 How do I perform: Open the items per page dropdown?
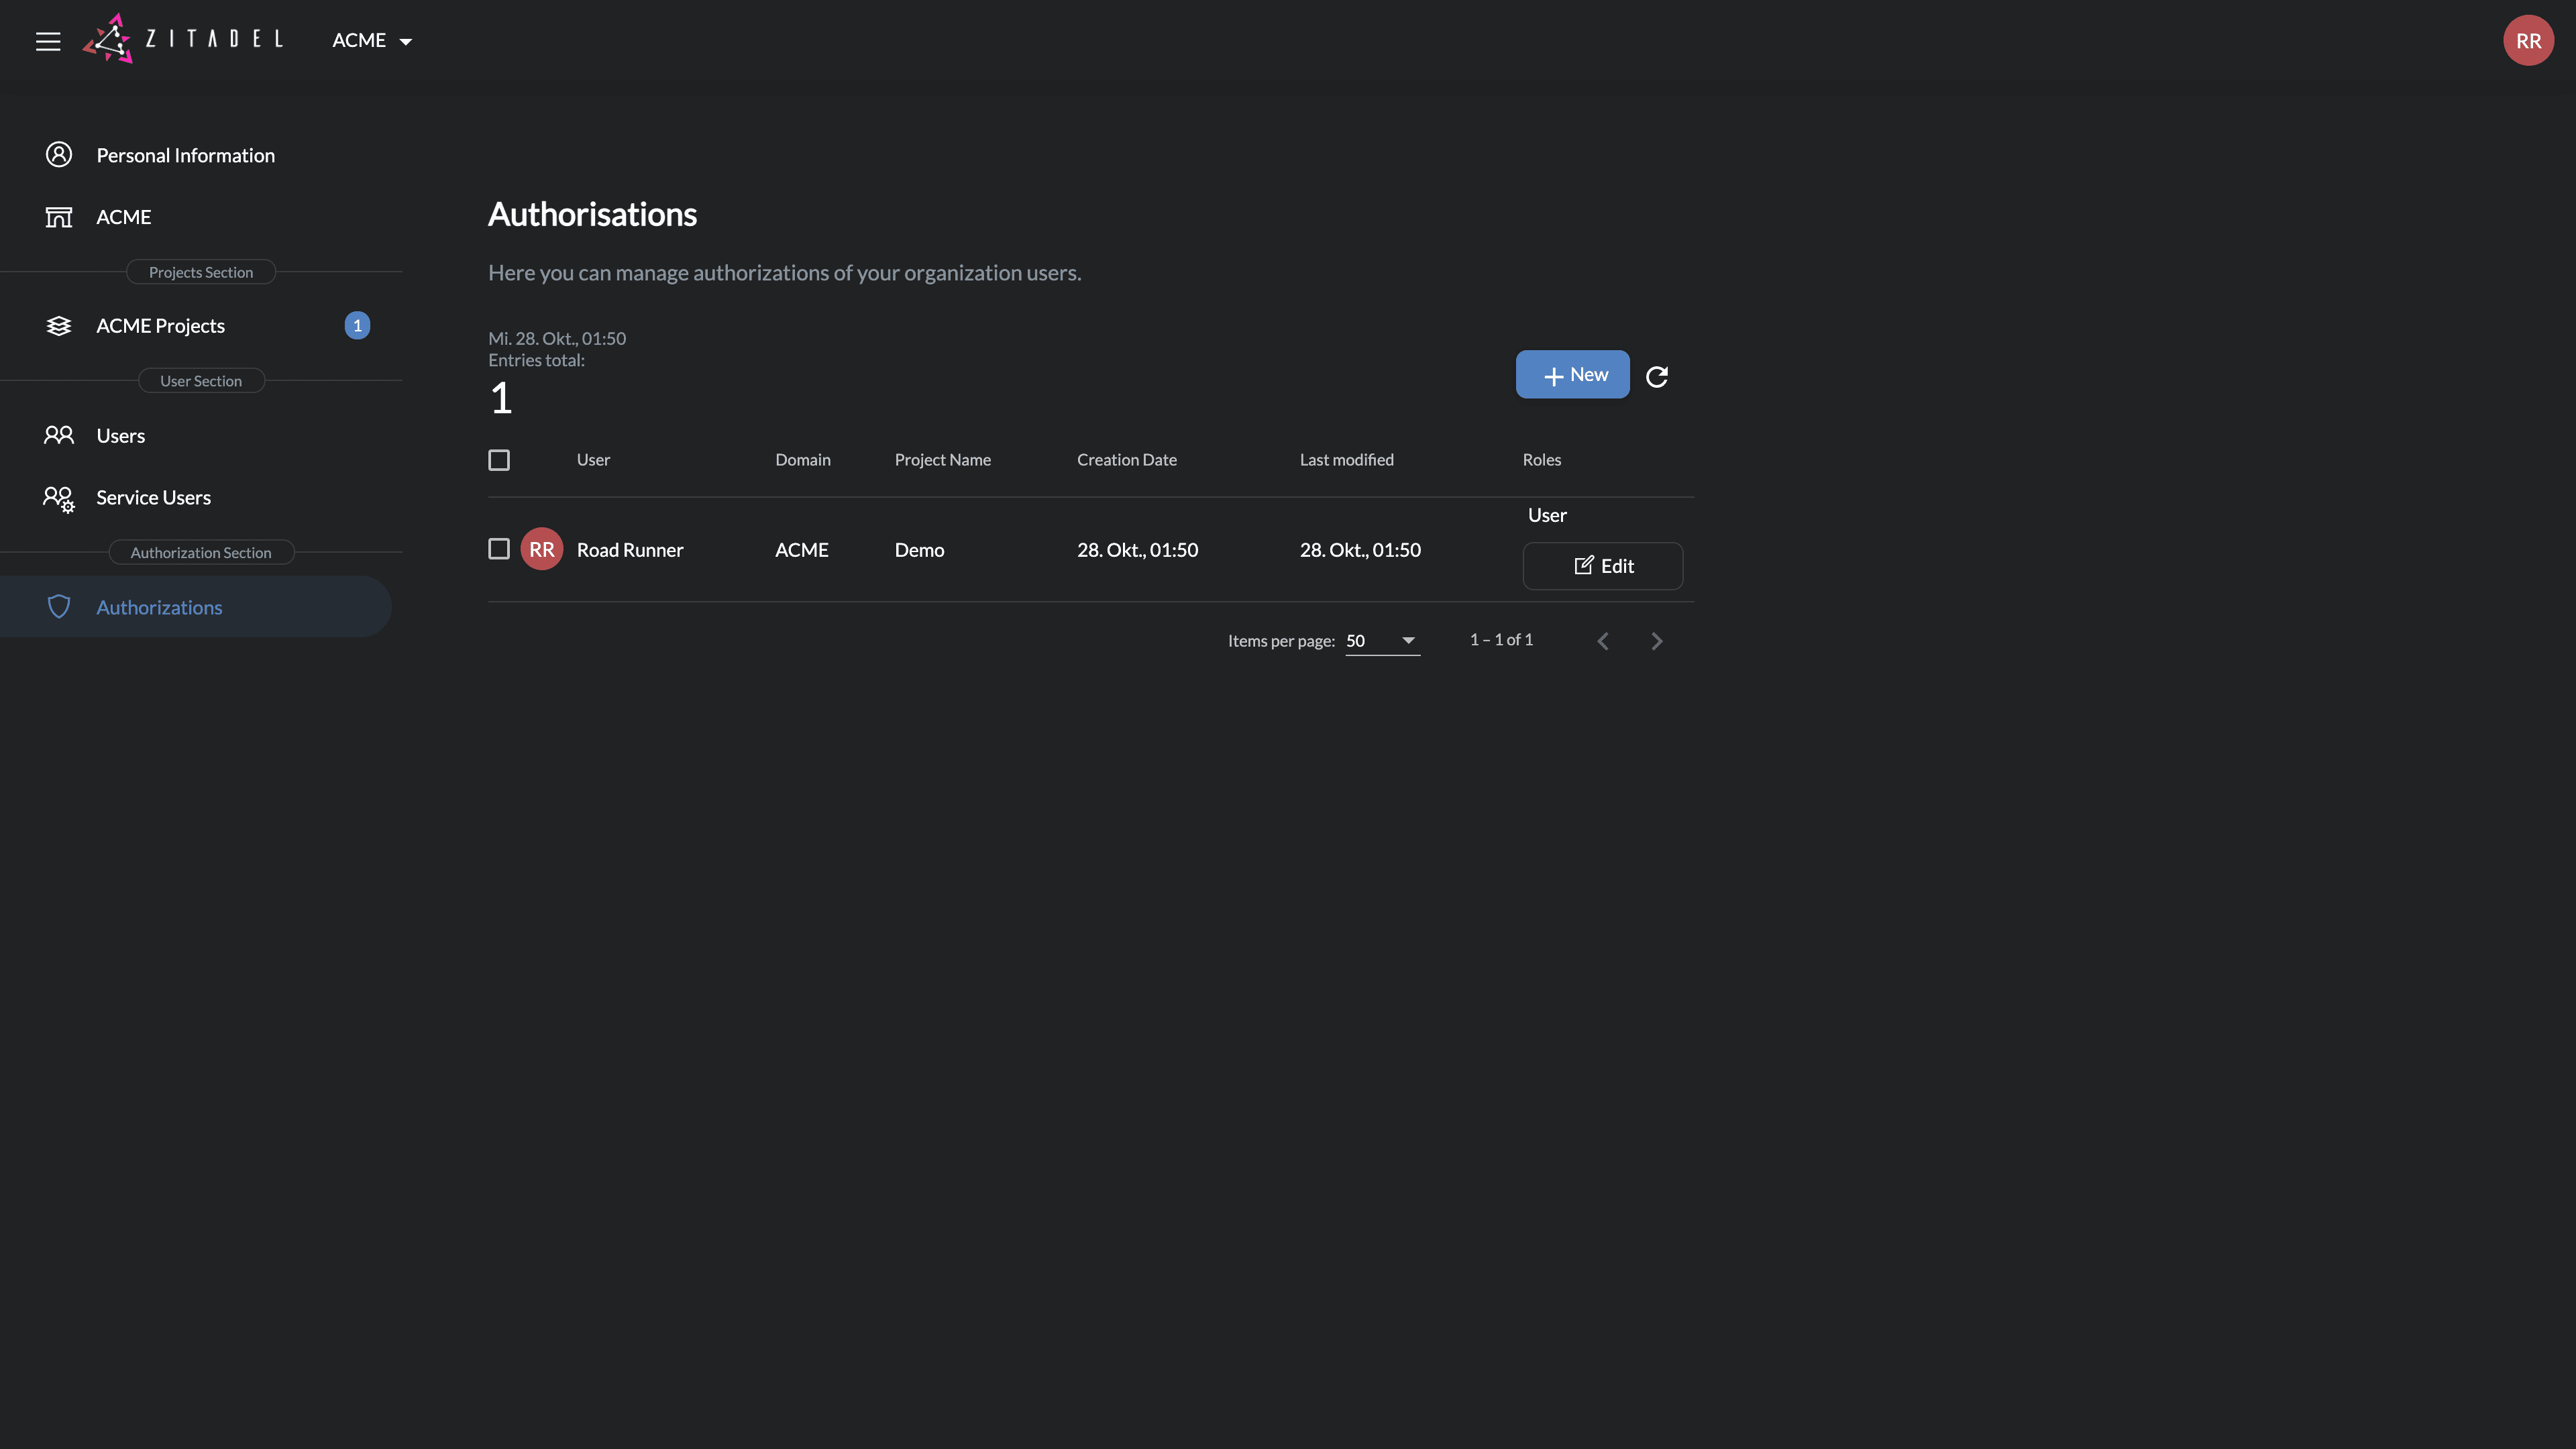click(x=1382, y=641)
